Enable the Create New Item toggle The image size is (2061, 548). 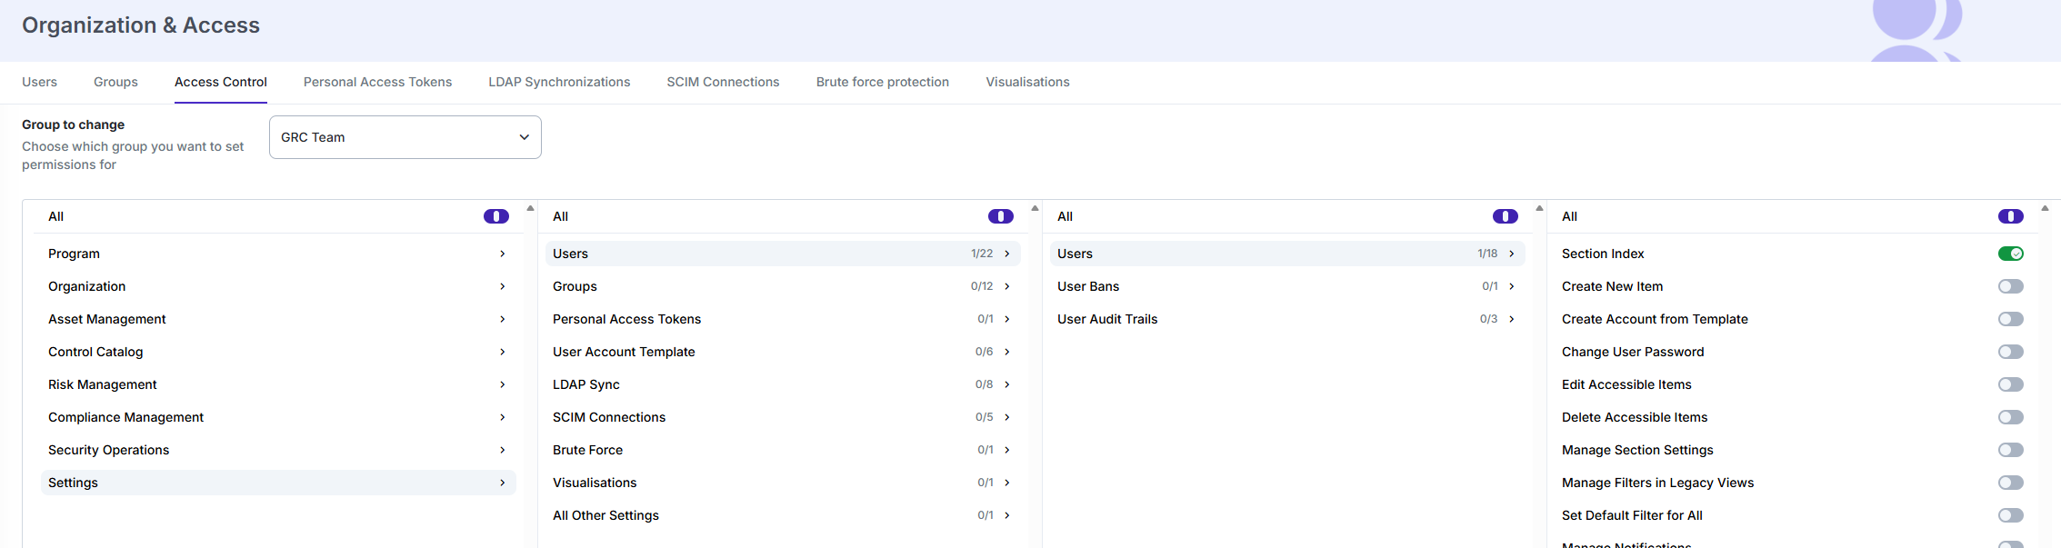2010,286
